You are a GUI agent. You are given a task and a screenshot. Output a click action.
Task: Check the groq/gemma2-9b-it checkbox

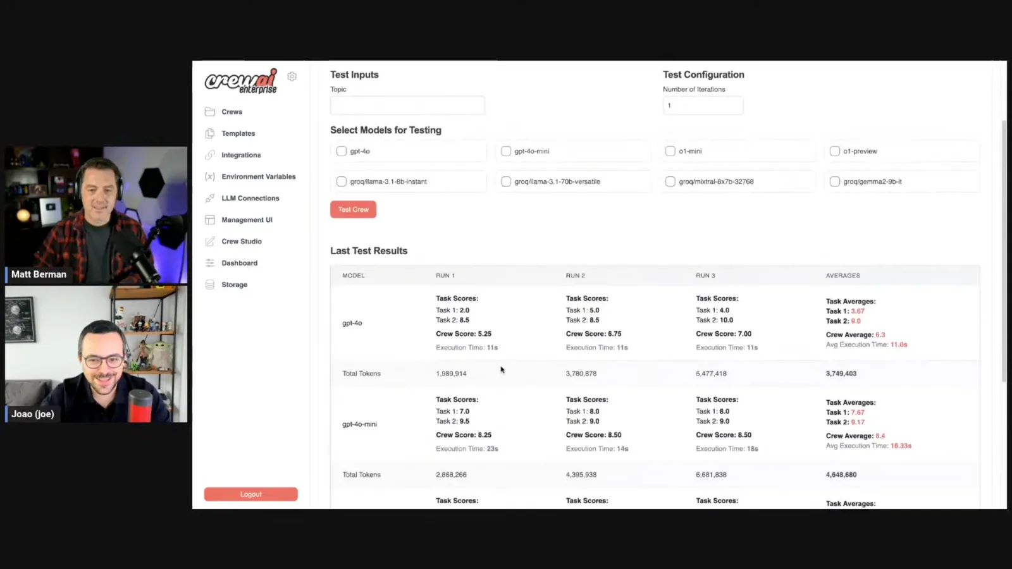(835, 181)
